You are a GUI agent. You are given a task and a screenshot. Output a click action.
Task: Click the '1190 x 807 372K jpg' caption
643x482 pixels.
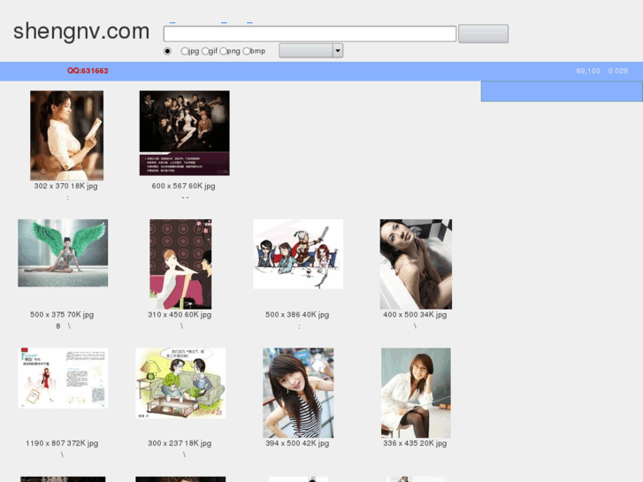pos(62,443)
